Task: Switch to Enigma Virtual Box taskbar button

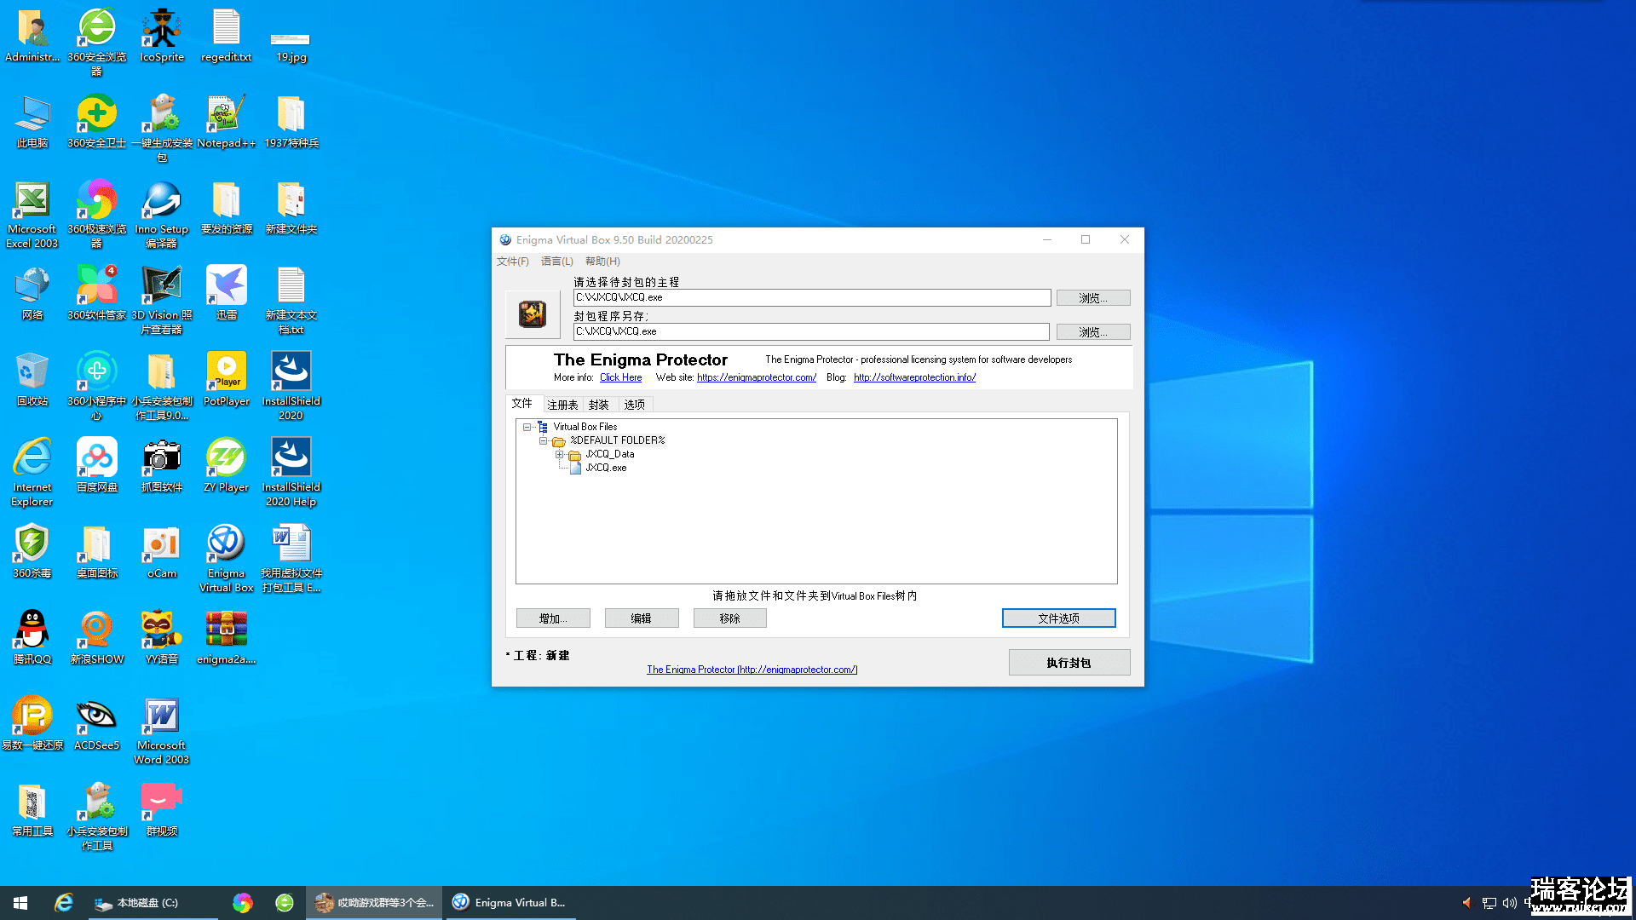Action: click(510, 903)
